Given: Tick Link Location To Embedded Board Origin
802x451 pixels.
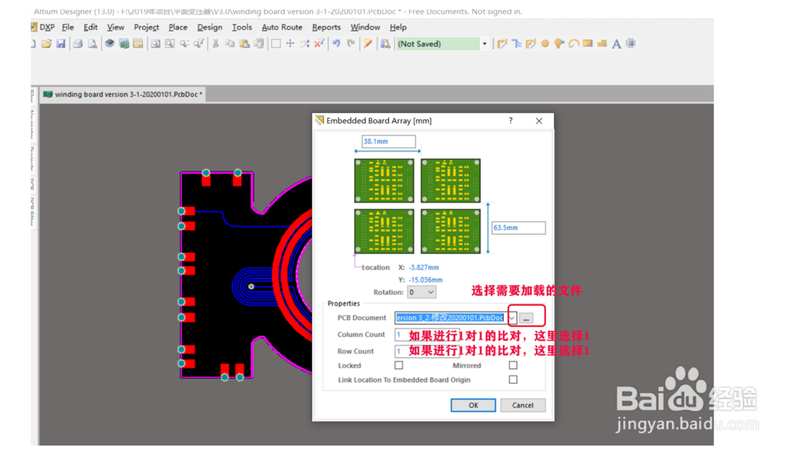Looking at the screenshot, I should pyautogui.click(x=513, y=380).
